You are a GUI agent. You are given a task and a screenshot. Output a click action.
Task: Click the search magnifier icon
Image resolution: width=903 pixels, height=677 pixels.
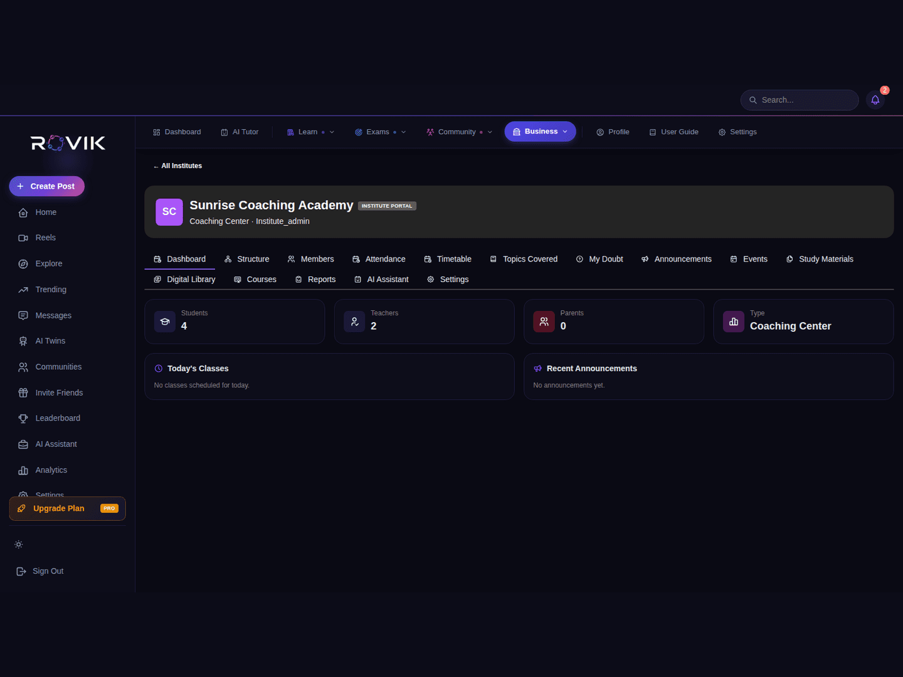click(753, 100)
